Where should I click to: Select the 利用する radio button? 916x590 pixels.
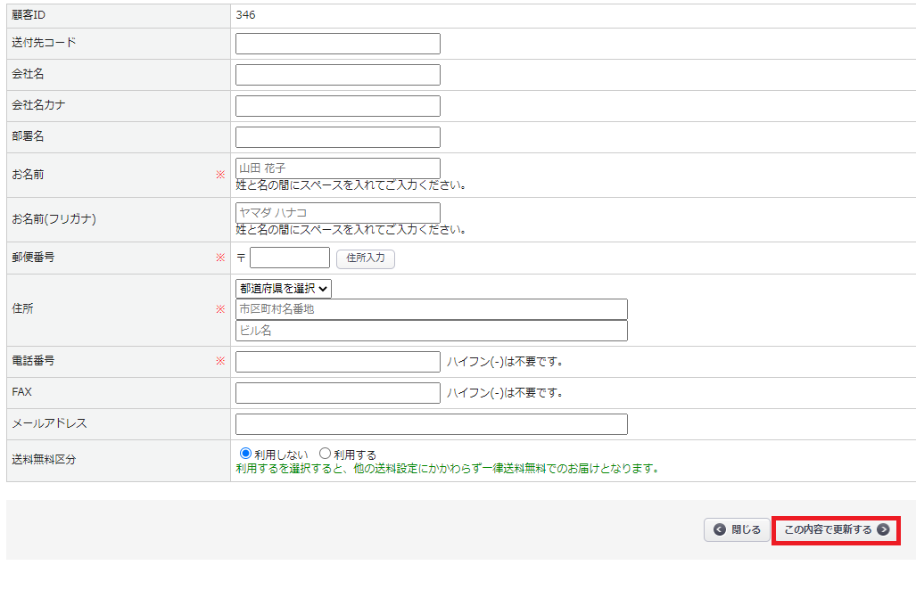click(325, 454)
